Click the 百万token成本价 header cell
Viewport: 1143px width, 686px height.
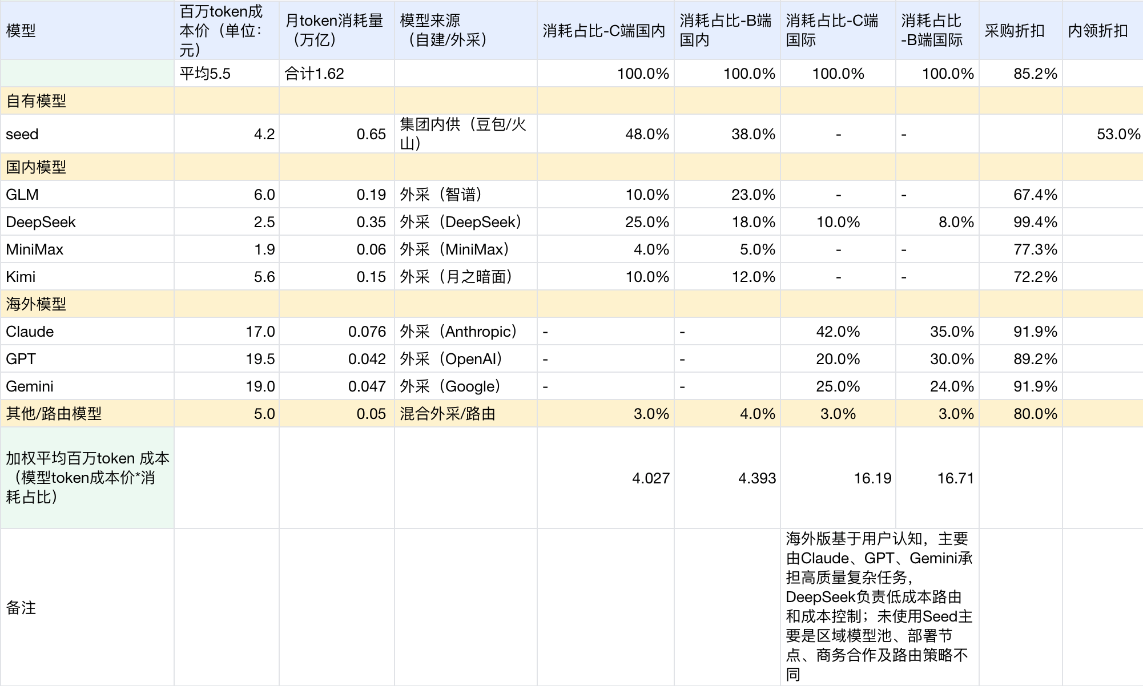point(227,30)
